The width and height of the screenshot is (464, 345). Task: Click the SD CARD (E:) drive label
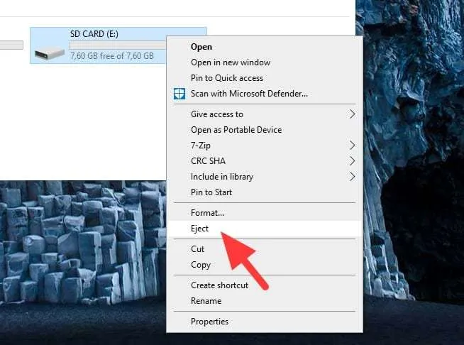point(94,34)
